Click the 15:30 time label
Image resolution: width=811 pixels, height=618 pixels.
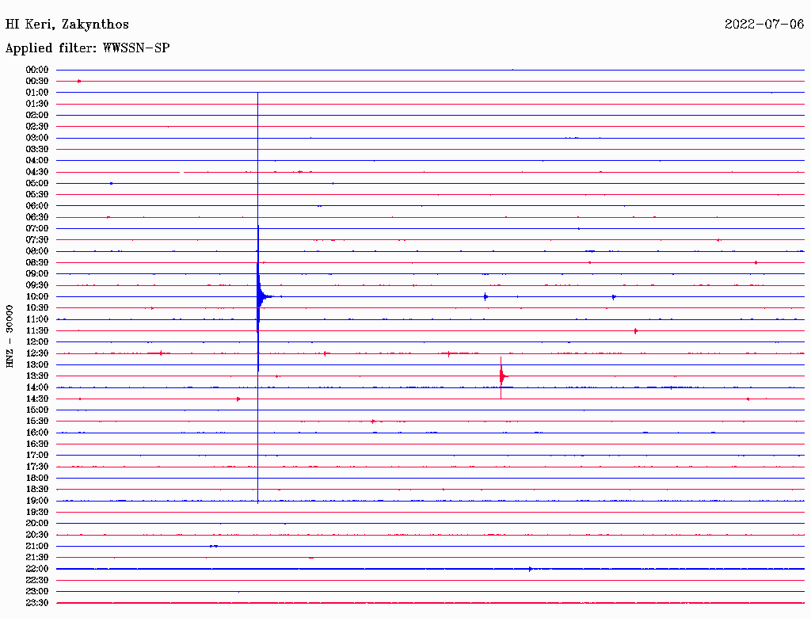(x=37, y=422)
